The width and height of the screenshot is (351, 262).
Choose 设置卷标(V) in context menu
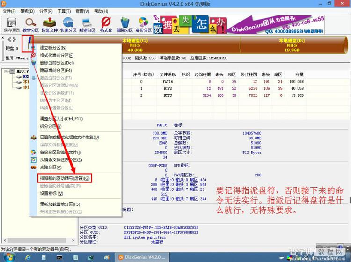point(51,193)
